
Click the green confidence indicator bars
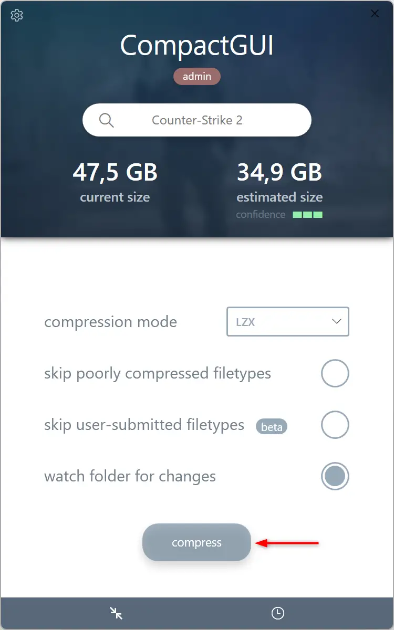pos(308,215)
